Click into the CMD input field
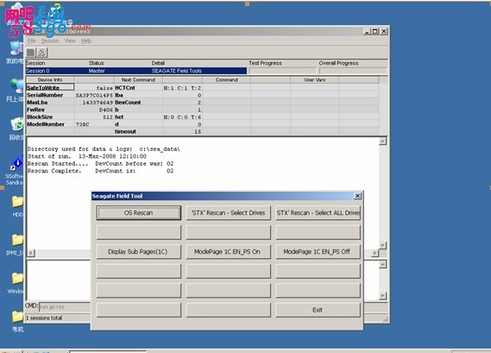Viewport: 491px width, 353px height. pyautogui.click(x=65, y=306)
